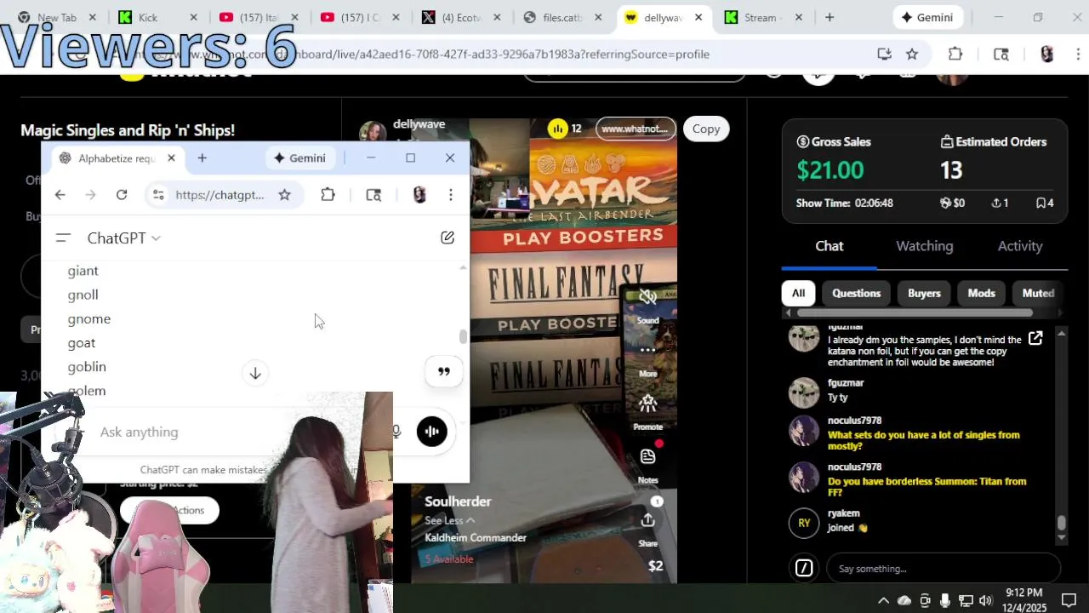Click the microphone icon in system tray
The height and width of the screenshot is (613, 1089).
pos(944,600)
